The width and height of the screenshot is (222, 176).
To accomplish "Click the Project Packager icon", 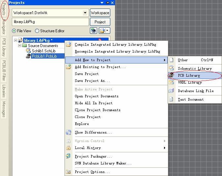I will [68, 156].
